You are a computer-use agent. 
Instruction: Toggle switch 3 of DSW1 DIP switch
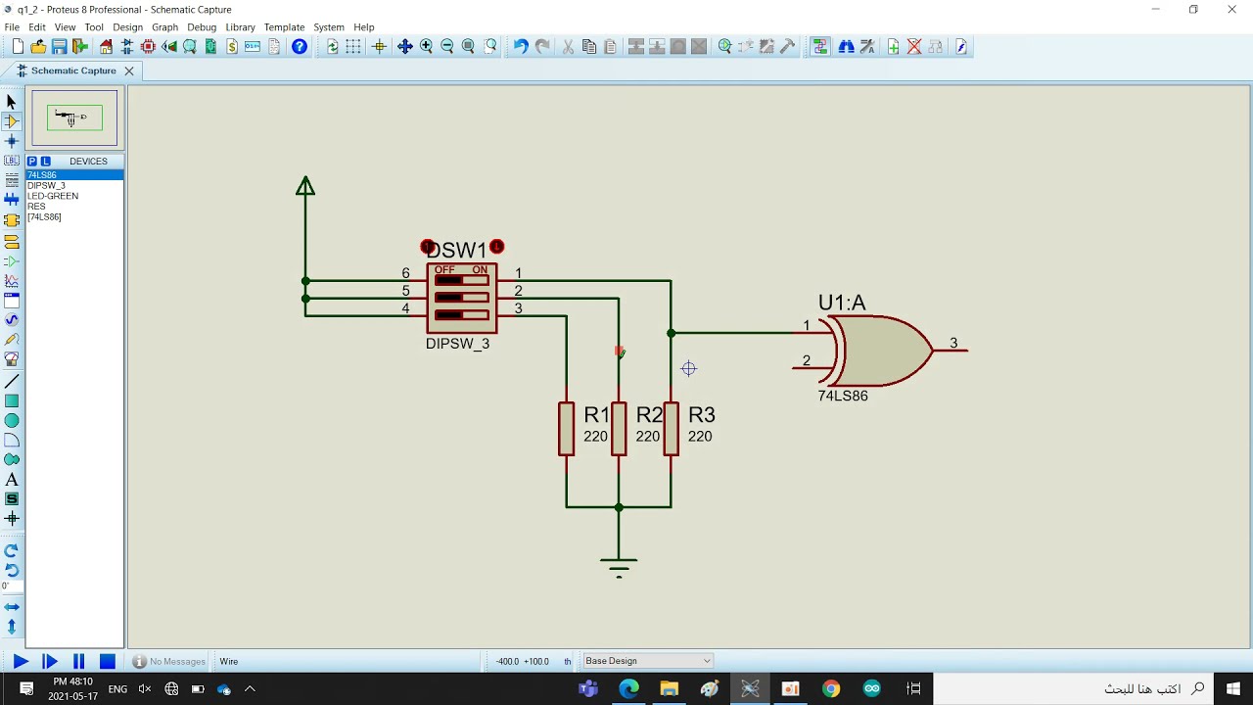(x=462, y=314)
